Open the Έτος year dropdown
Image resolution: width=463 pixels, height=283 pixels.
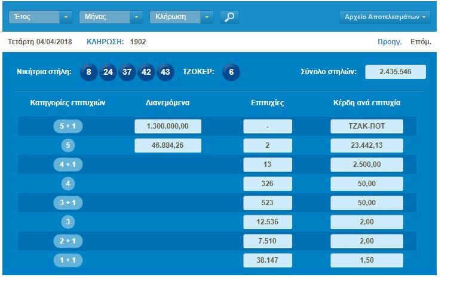tap(41, 17)
